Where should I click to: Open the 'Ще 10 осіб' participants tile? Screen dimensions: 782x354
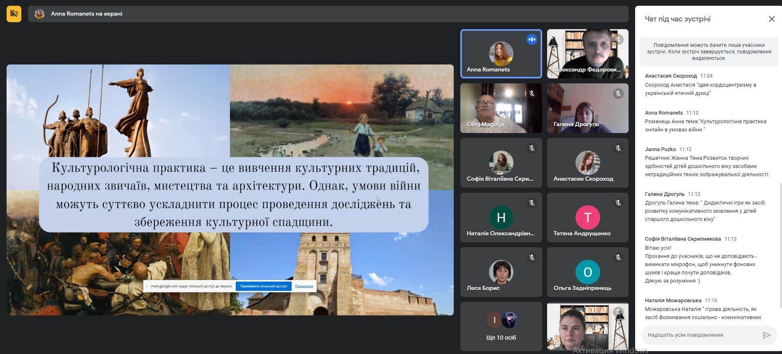501,326
